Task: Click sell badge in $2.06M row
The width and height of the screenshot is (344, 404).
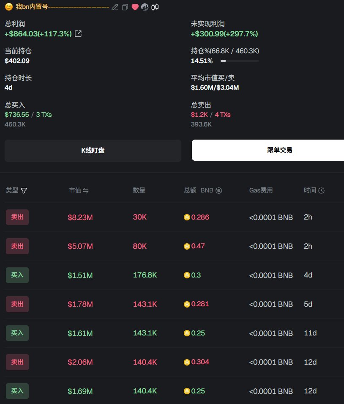Action: [17, 362]
